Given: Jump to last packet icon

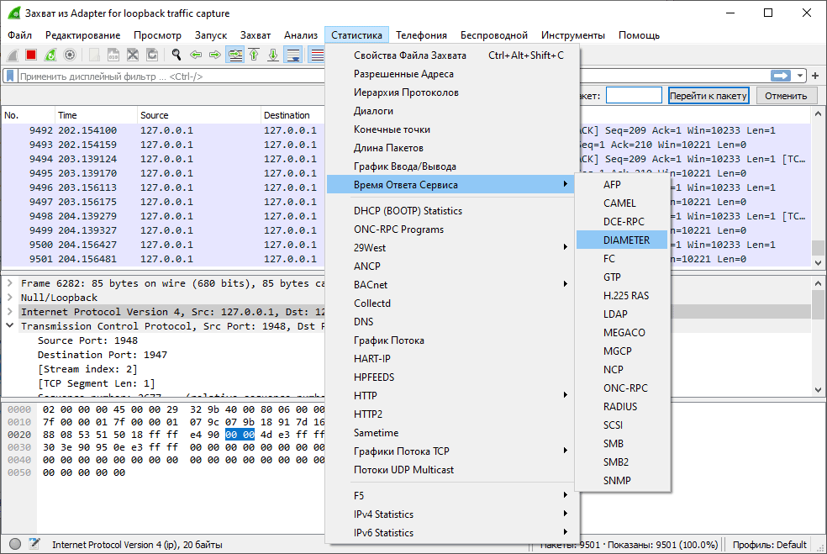Looking at the screenshot, I should pos(273,55).
